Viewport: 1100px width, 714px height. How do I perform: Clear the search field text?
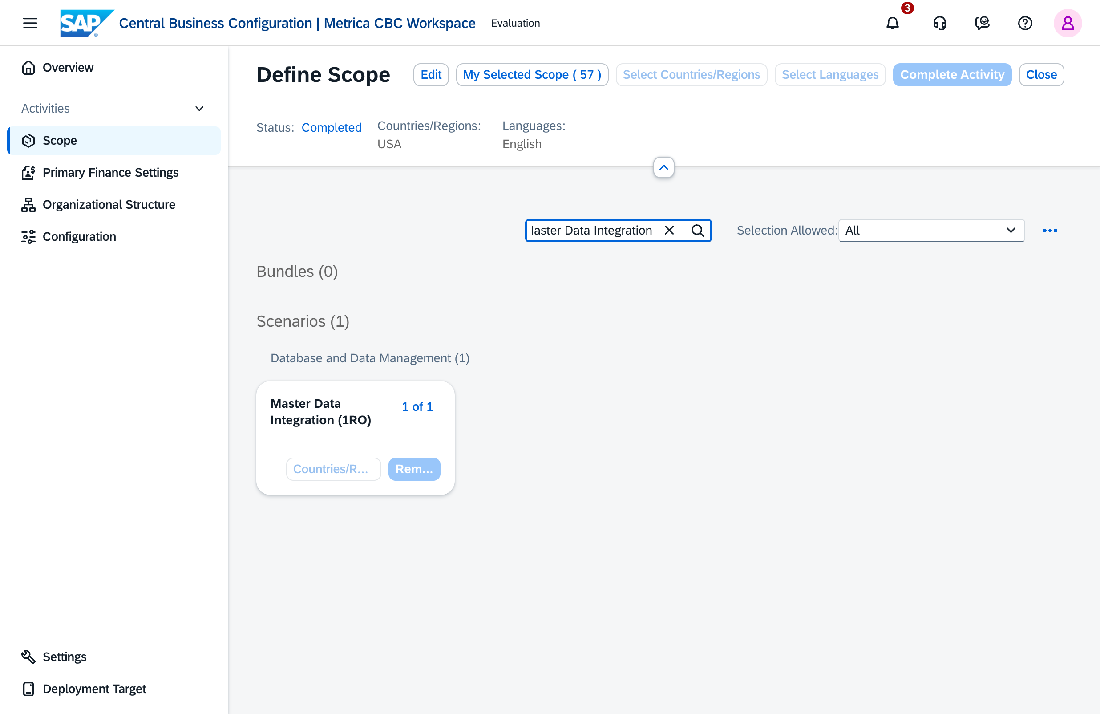pos(669,230)
